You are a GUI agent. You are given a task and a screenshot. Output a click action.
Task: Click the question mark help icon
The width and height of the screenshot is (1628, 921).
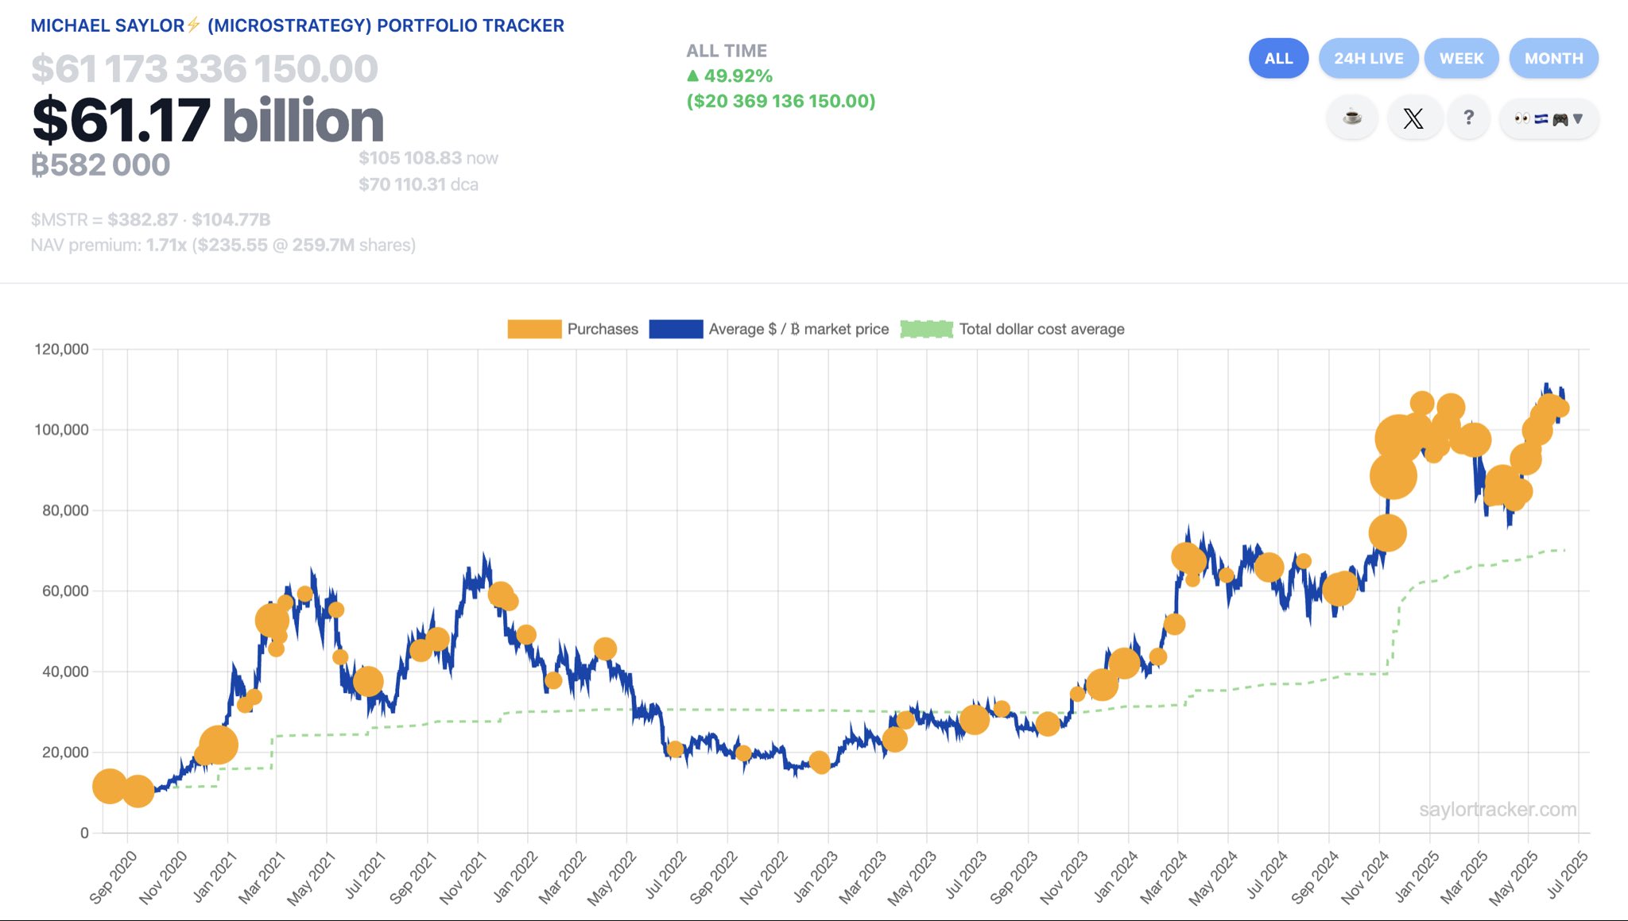[x=1469, y=118]
